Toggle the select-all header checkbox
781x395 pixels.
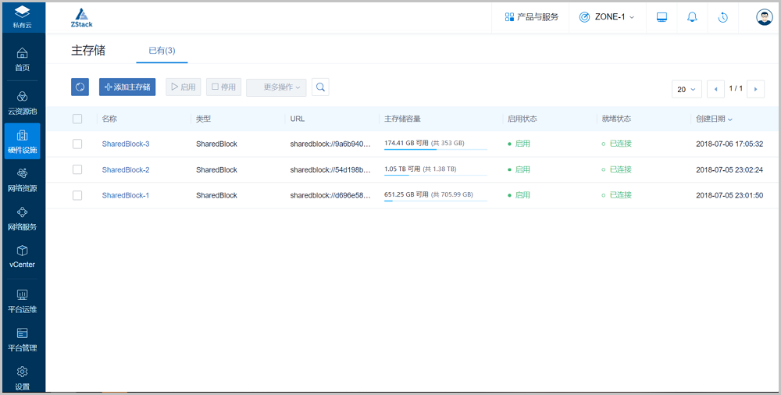pyautogui.click(x=77, y=119)
